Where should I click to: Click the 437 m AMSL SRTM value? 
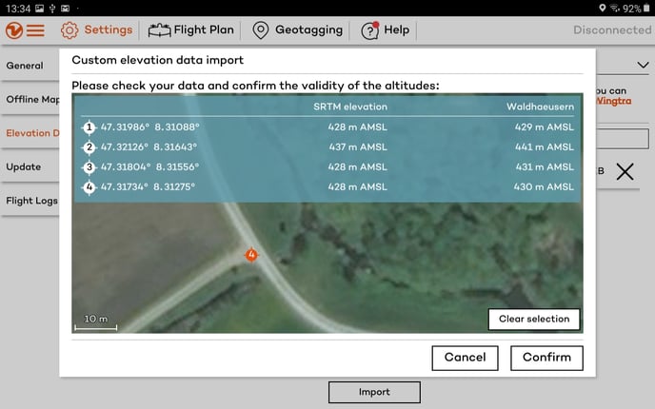pos(358,146)
